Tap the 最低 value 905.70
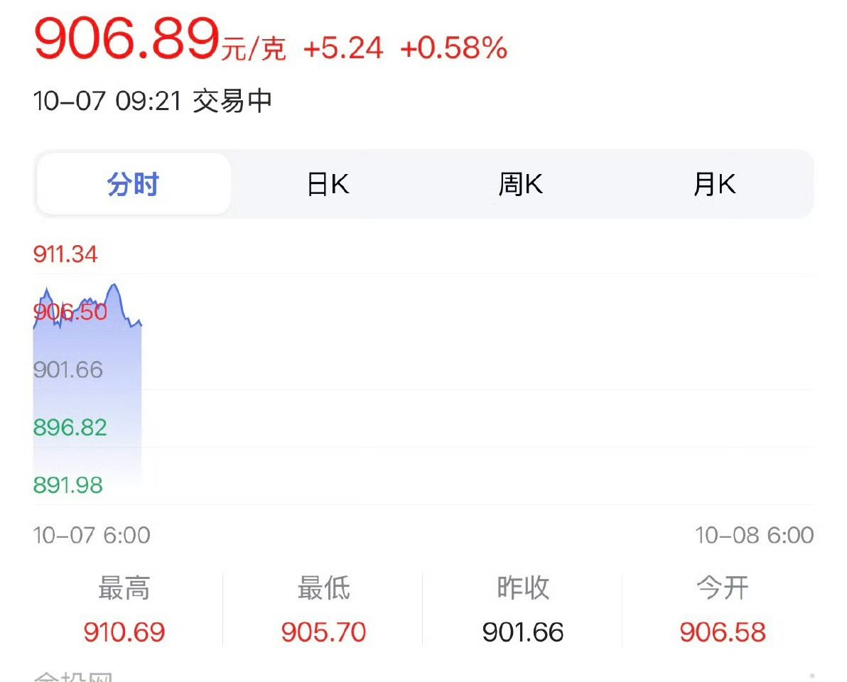Image resolution: width=847 pixels, height=682 pixels. point(323,632)
